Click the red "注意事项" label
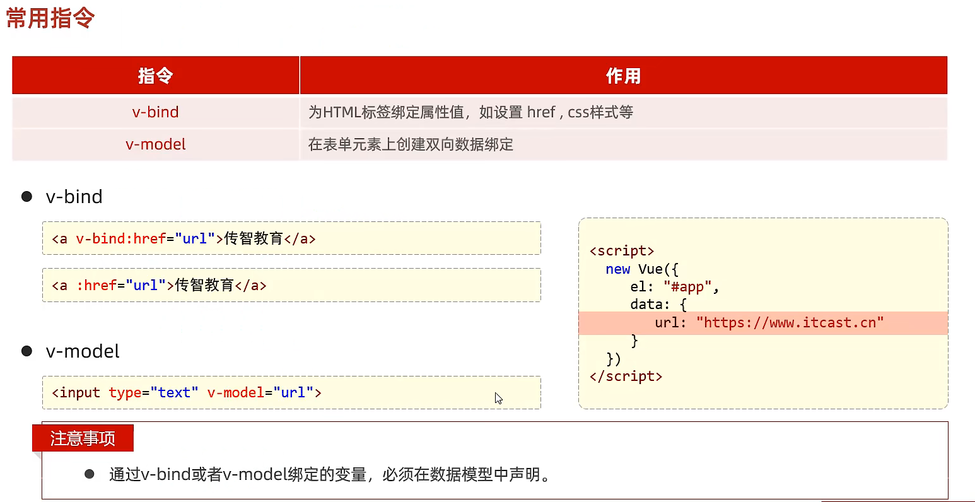The height and width of the screenshot is (502, 975). 83,438
